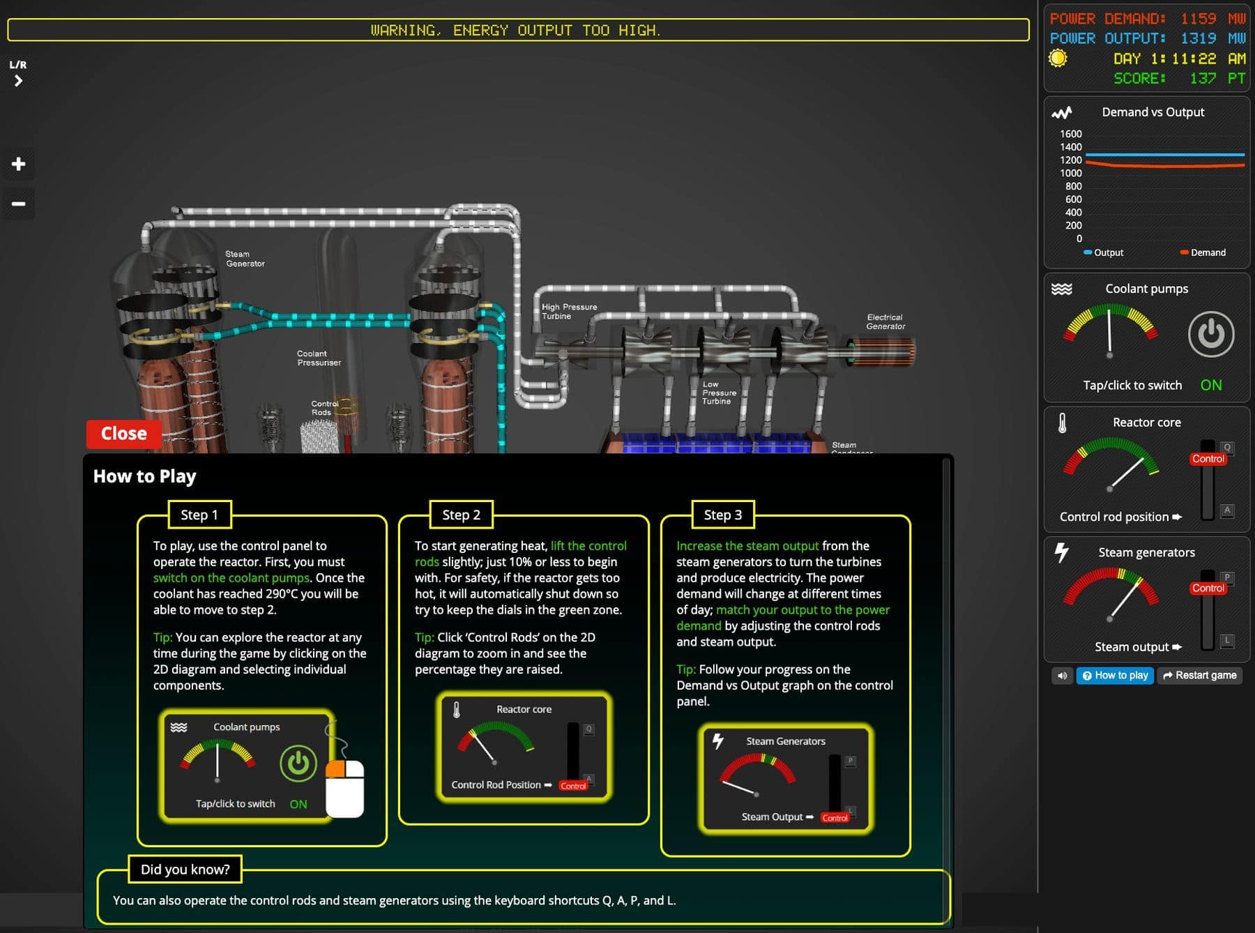Image resolution: width=1255 pixels, height=933 pixels.
Task: Click the red Control tag on Reactor core panel
Action: tap(1208, 458)
